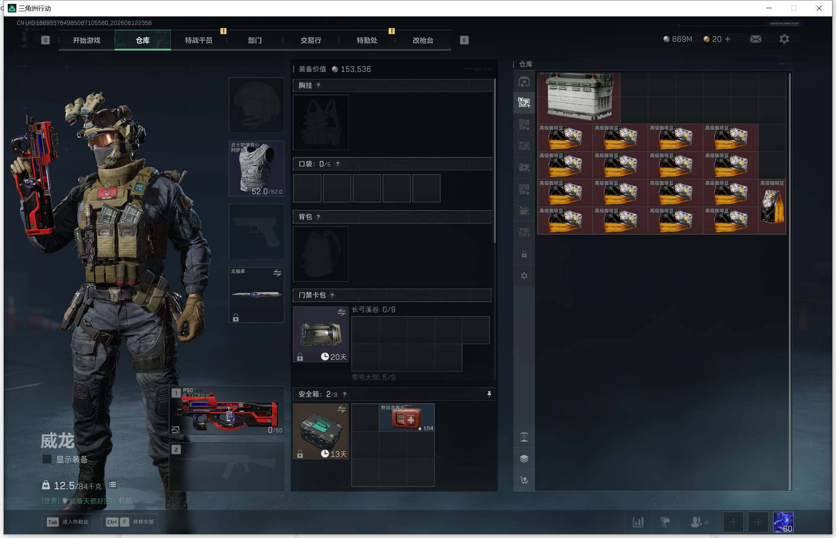
Task: Open settings gear in top bar
Action: point(784,39)
